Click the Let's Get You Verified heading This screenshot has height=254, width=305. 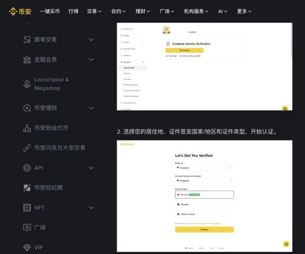tap(194, 155)
